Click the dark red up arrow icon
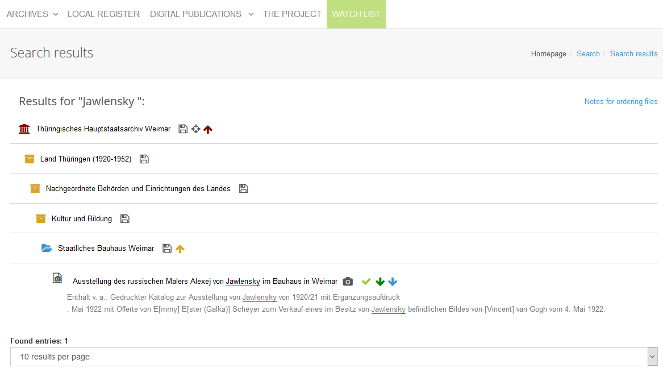 (208, 129)
